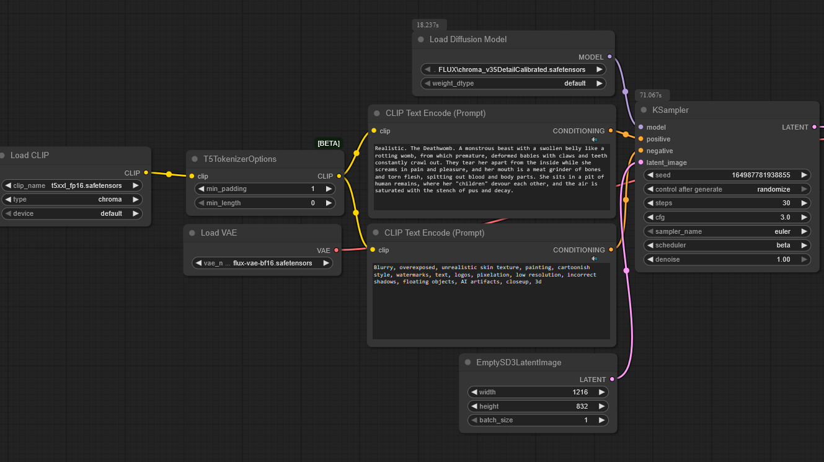
Task: Increase the steps value with its right arrow
Action: tap(804, 203)
